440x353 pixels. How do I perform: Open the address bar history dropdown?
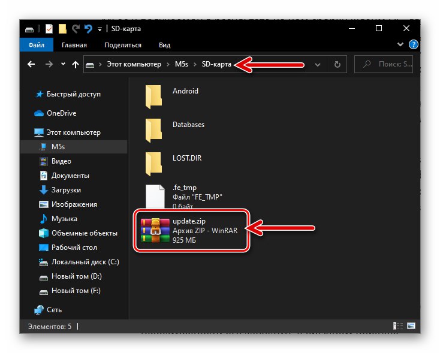point(317,65)
